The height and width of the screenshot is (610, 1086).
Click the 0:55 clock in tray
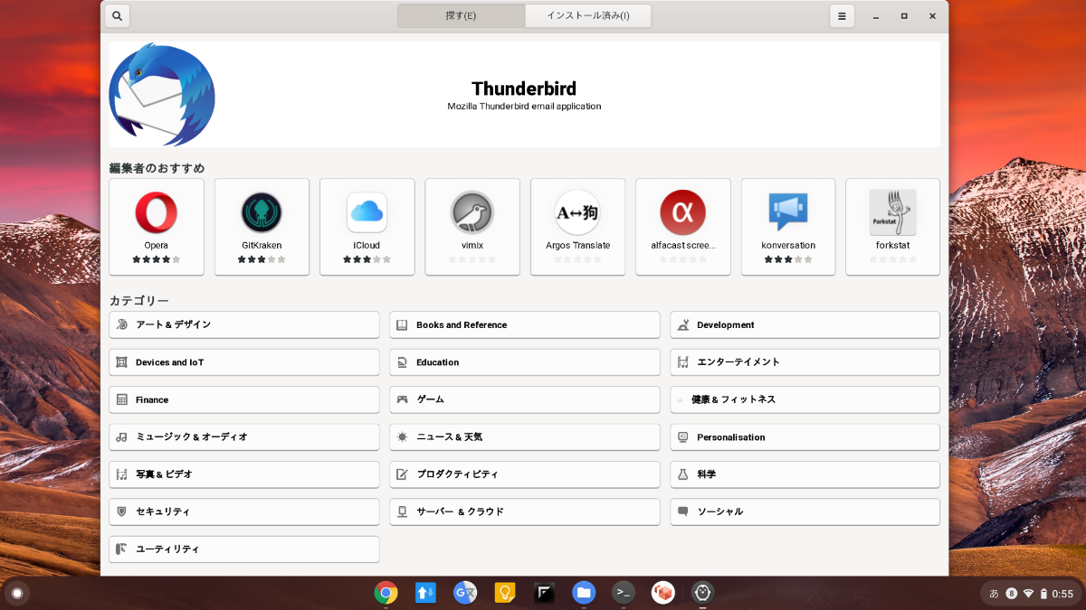point(1062,594)
